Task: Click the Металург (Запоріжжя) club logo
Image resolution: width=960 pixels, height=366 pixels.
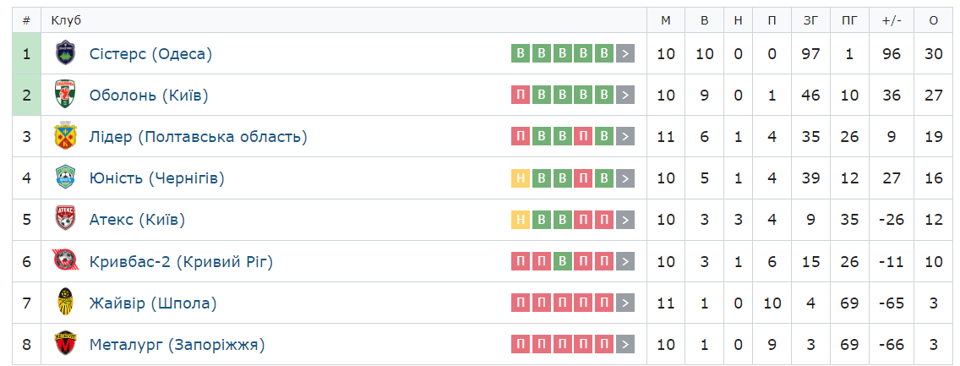Action: tap(65, 344)
